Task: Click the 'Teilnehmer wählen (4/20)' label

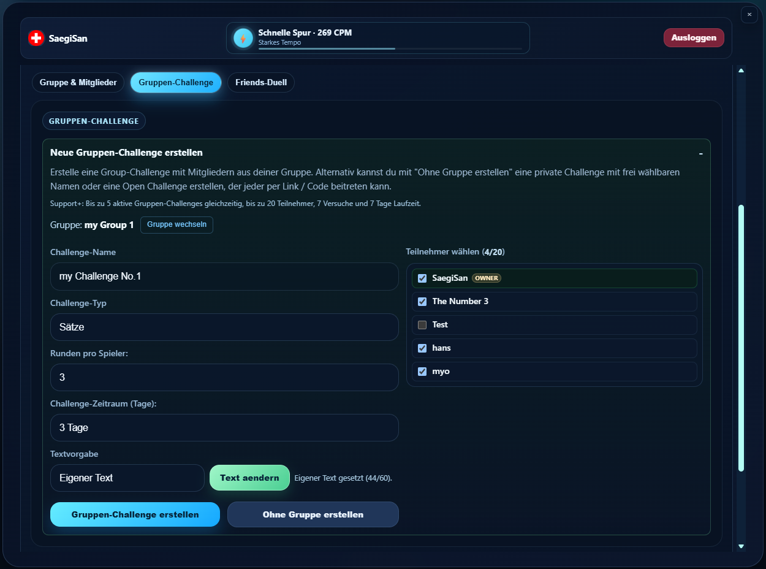Action: tap(455, 252)
